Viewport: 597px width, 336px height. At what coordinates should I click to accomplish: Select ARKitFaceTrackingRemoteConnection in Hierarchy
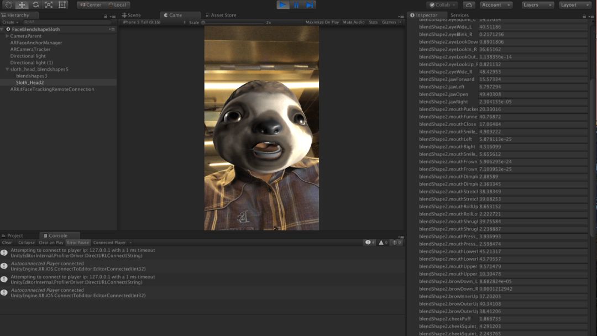pos(52,90)
